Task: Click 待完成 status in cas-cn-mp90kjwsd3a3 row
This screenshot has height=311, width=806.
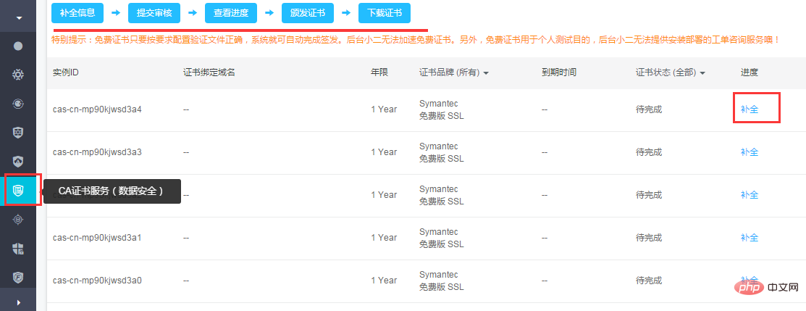Action: [x=649, y=152]
